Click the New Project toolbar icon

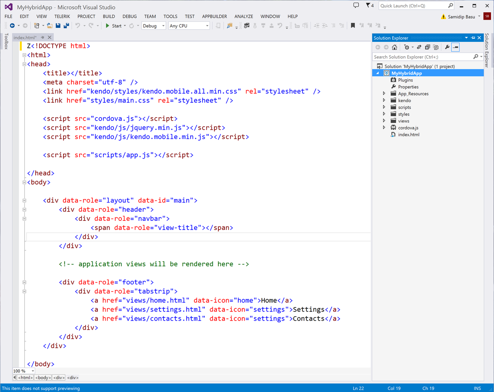click(x=37, y=26)
